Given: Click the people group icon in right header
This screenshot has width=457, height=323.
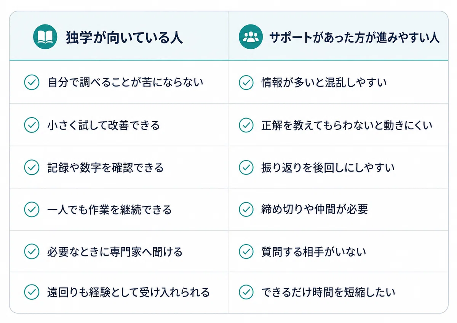Looking at the screenshot, I should pos(251,37).
